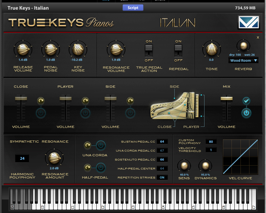The image size is (266, 213).
Task: Flip the True Pedal Action switch
Action: tap(149, 51)
